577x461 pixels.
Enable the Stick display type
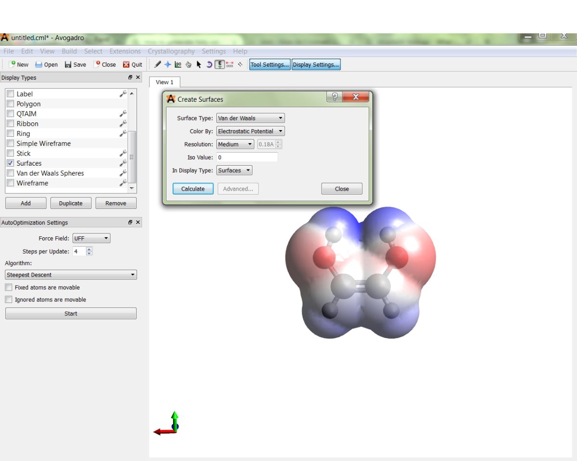[11, 153]
